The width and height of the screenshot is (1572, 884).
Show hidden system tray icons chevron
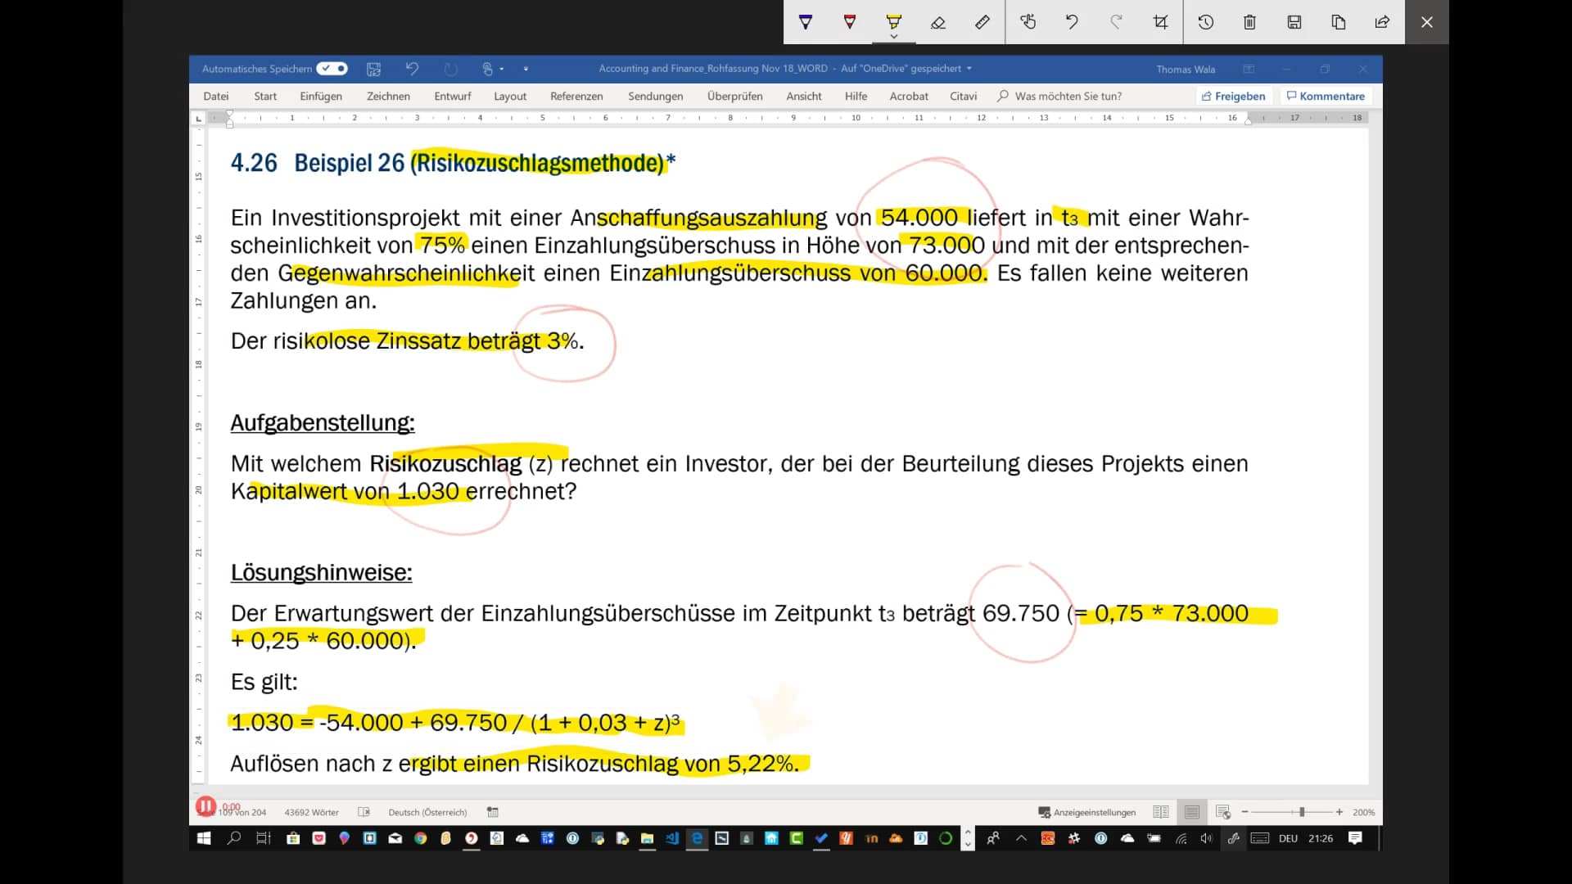(x=1022, y=838)
